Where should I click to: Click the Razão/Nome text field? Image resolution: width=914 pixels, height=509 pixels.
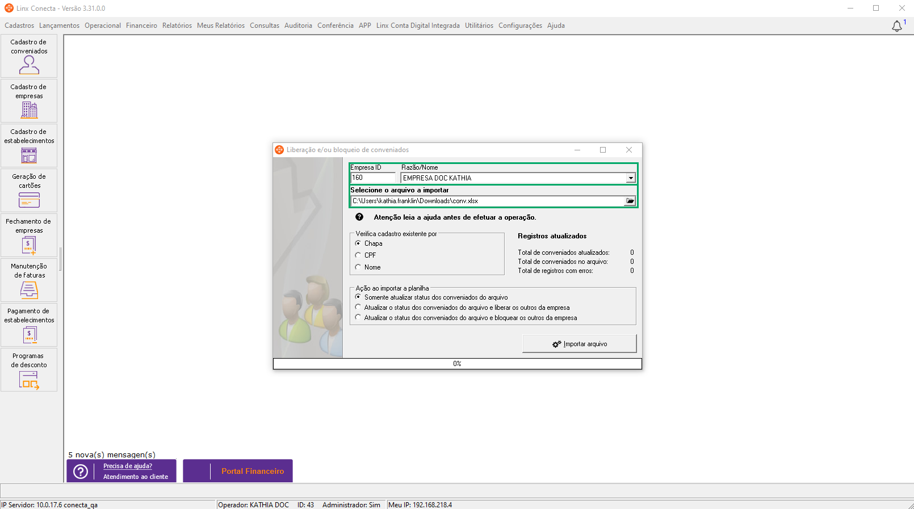pyautogui.click(x=513, y=178)
